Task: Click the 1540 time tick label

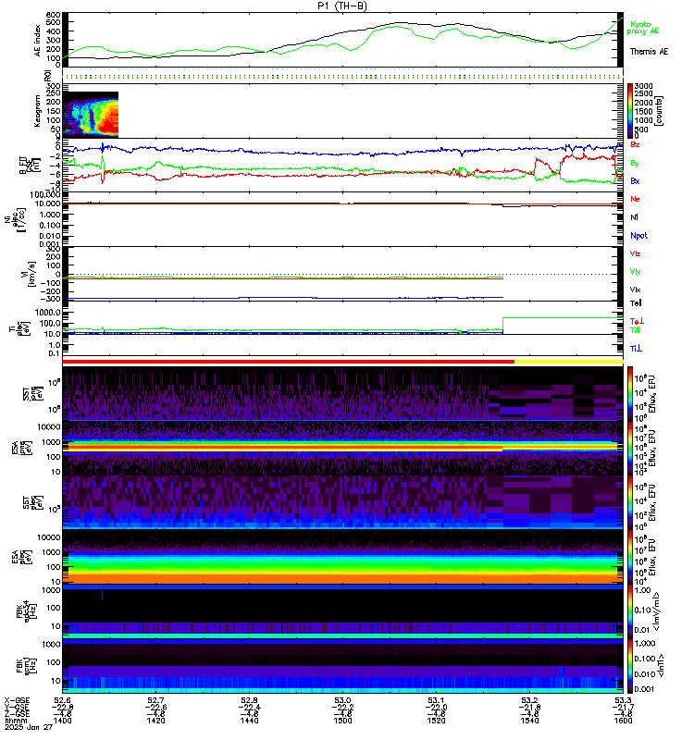Action: [x=529, y=721]
